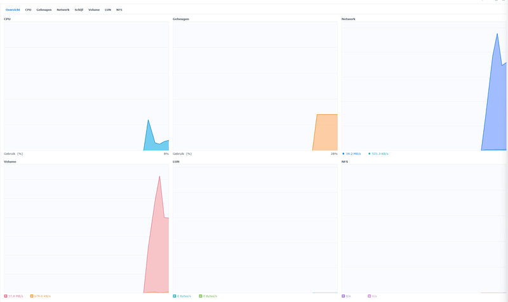Click the purple NFS read 0/s icon
The image size is (508, 302).
point(343,296)
